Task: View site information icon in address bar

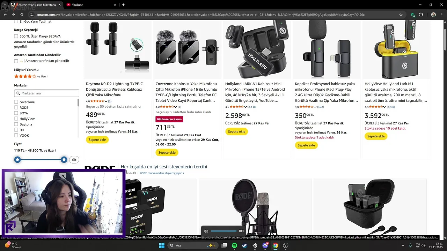Action: tap(32, 15)
